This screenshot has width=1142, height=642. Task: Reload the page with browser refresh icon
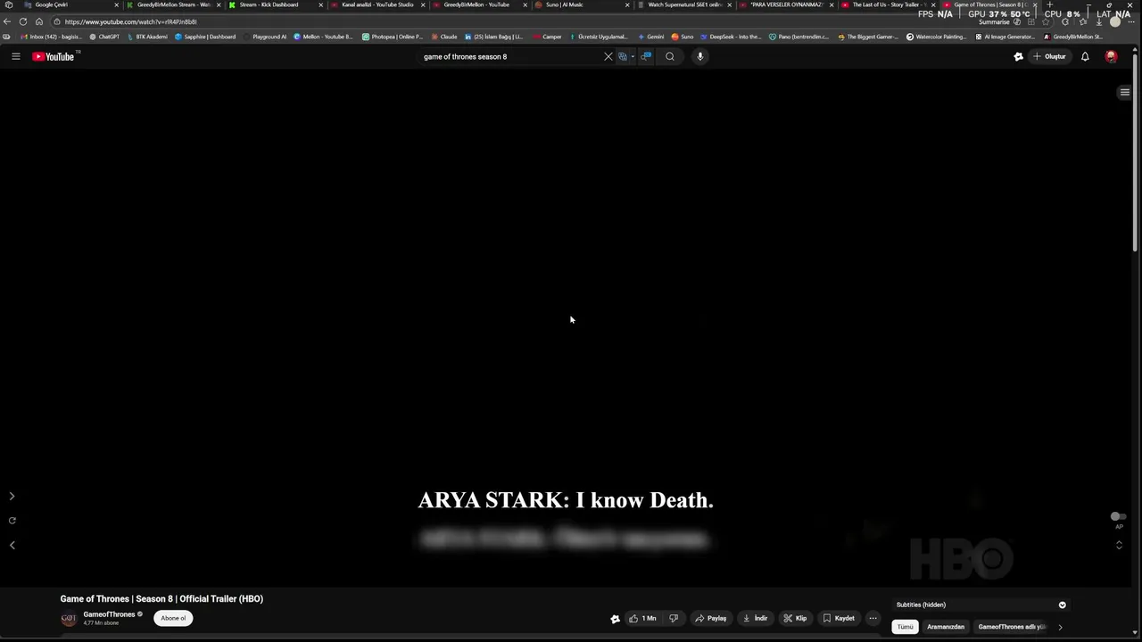(x=23, y=21)
